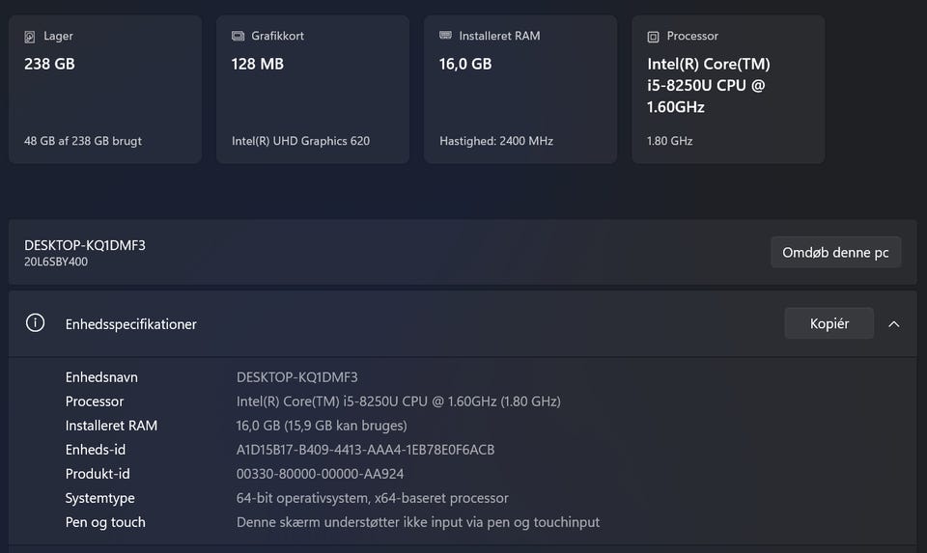Screen dimensions: 927x553
Task: Click the Enhedsspecifikationer header title
Action: [131, 324]
